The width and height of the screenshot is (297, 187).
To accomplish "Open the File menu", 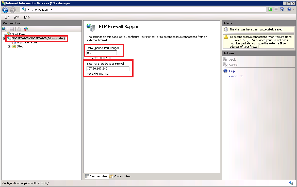I will tap(7, 17).
